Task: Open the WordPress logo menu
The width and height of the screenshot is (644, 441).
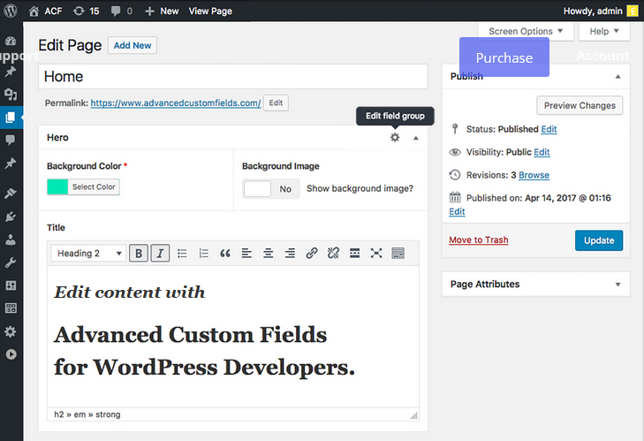Action: tap(11, 11)
